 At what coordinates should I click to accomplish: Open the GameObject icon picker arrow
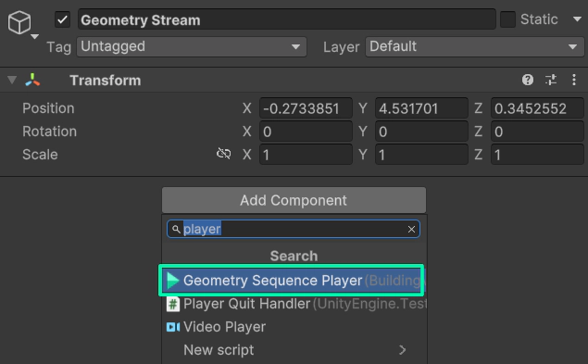coord(34,36)
